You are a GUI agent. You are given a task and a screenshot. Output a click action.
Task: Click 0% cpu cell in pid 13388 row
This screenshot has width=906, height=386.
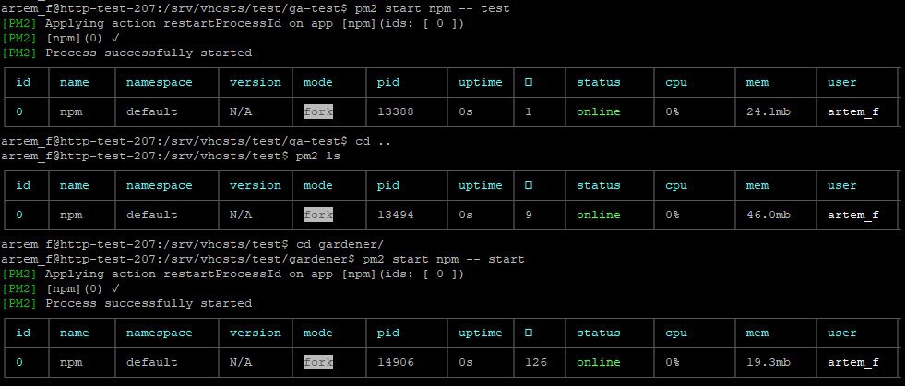pyautogui.click(x=672, y=112)
